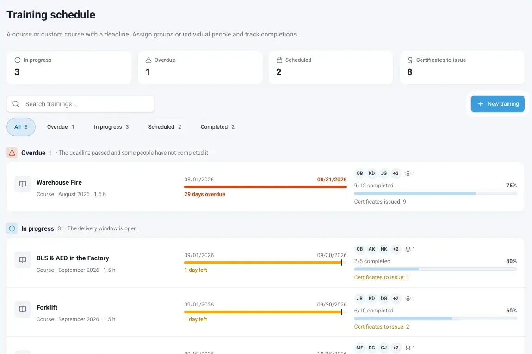Click the "9/12 completed" text
532x354 pixels.
pos(374,186)
